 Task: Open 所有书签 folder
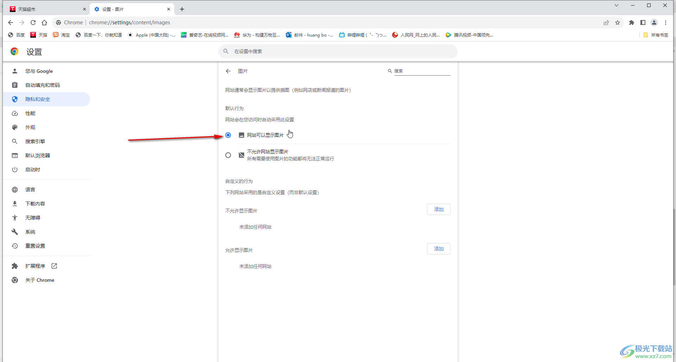pyautogui.click(x=656, y=35)
